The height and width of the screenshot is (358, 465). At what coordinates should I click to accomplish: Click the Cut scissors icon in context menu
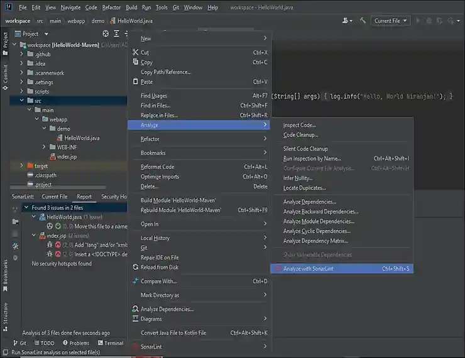[135, 53]
